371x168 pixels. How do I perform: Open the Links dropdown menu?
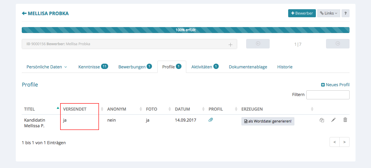tap(328, 13)
